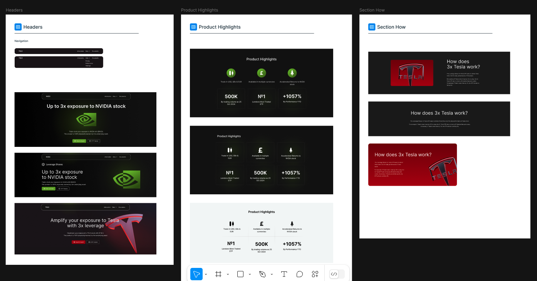The height and width of the screenshot is (281, 537).
Task: Click green button in centered NVIDIA hero
Action: click(79, 141)
